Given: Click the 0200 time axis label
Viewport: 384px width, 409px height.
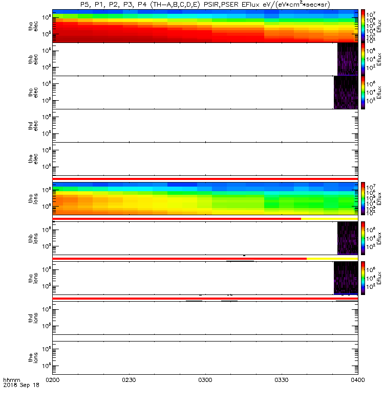Looking at the screenshot, I should 53,380.
